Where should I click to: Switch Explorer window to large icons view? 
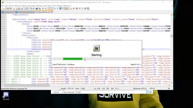click(151, 92)
